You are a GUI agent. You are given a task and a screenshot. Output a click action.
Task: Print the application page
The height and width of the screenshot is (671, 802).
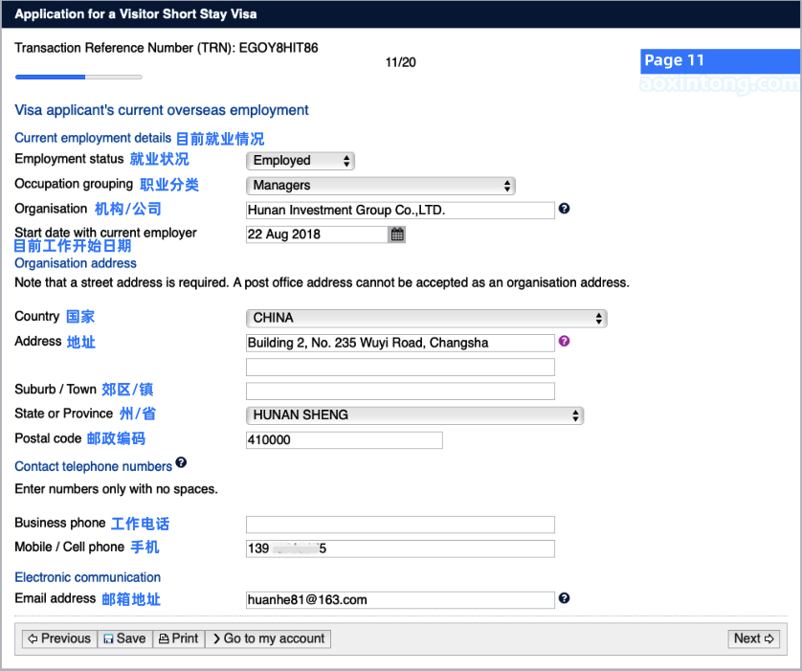[178, 638]
